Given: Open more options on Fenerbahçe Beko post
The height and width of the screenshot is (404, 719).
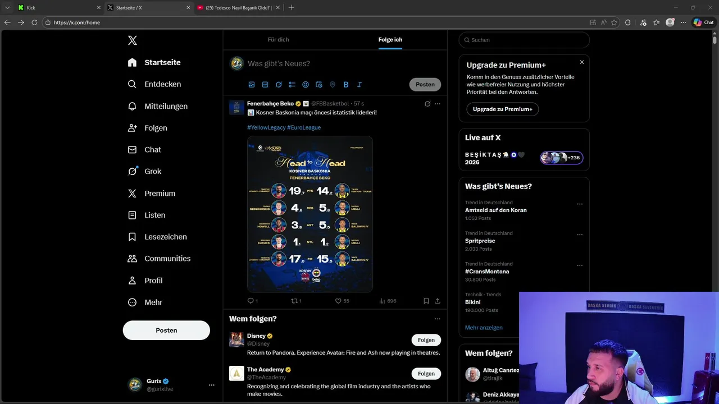Looking at the screenshot, I should (438, 104).
